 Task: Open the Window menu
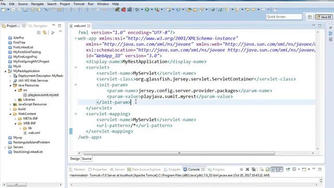[103, 4]
